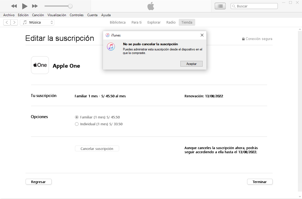Open the Canción menu
This screenshot has width=302, height=199.
click(38, 15)
